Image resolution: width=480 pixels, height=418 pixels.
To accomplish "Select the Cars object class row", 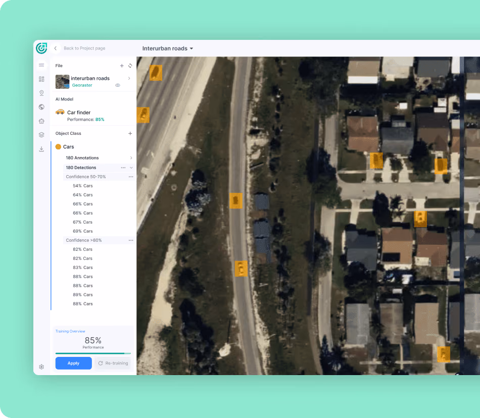I will [x=93, y=147].
